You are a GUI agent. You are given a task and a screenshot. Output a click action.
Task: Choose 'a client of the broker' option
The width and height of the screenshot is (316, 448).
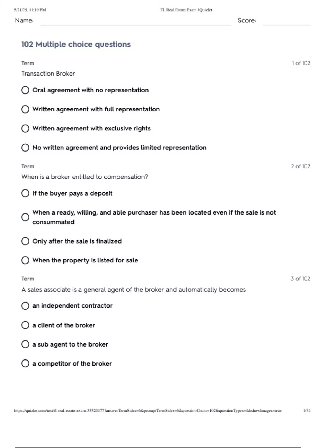coord(25,325)
